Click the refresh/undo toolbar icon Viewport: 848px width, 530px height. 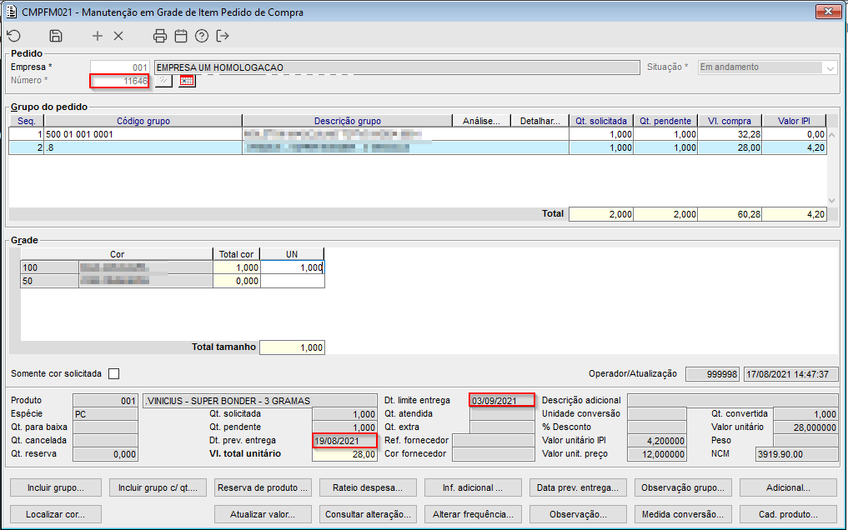(14, 36)
